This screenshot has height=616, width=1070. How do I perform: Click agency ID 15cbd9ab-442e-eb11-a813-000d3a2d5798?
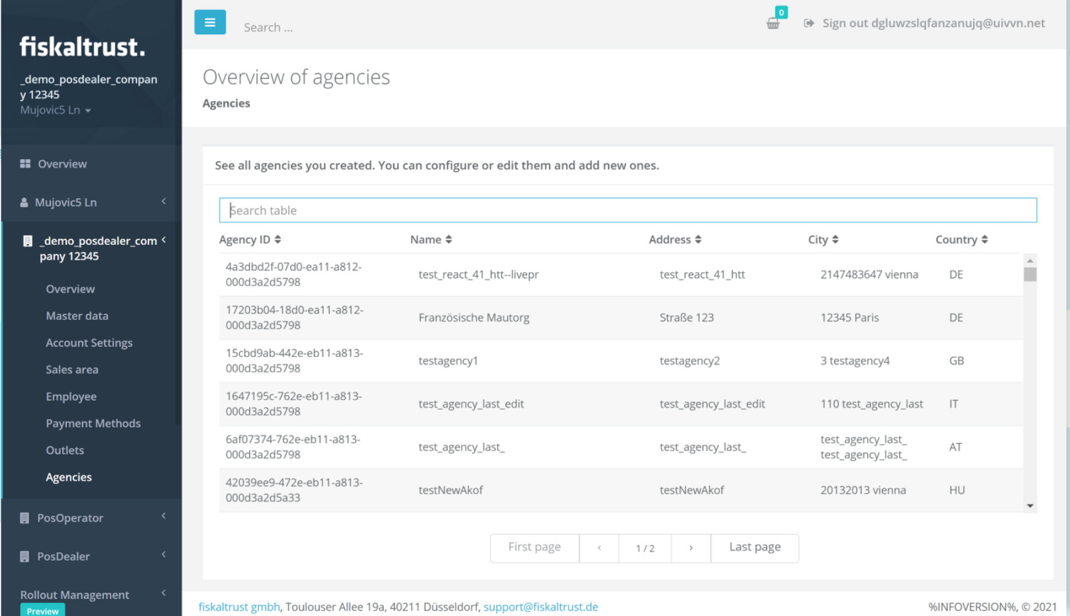[x=294, y=361]
